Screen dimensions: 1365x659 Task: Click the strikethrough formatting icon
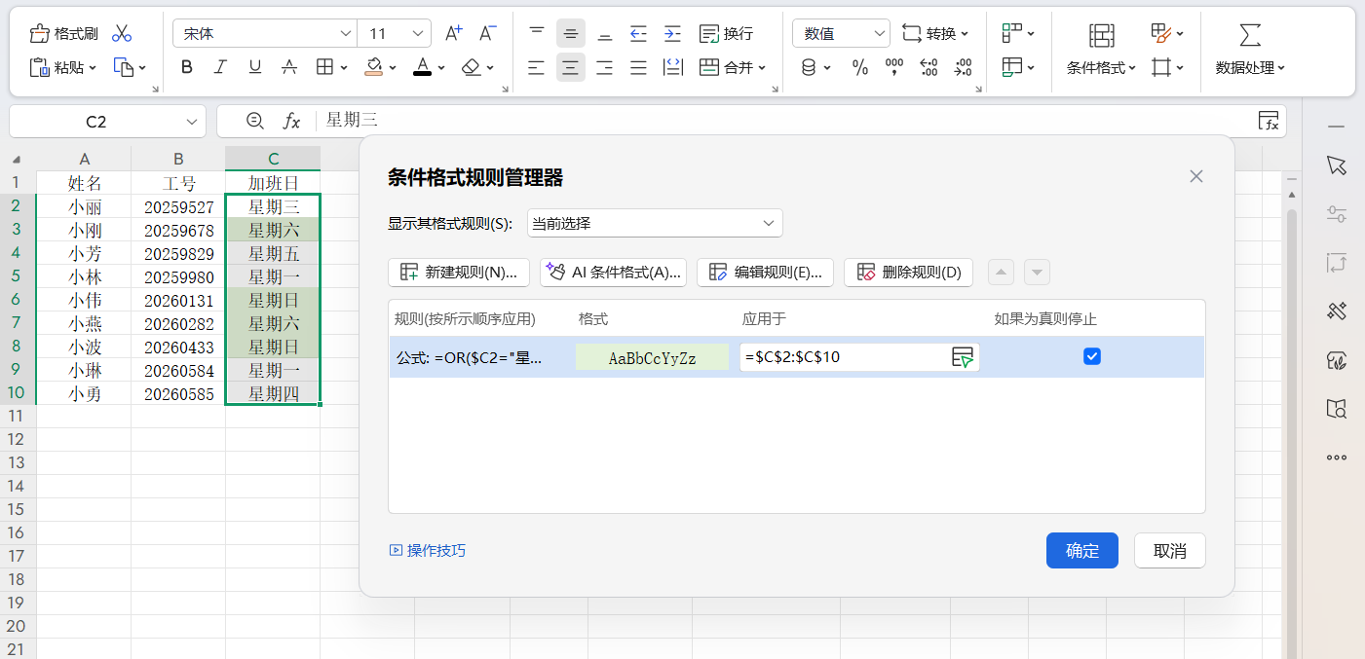[289, 67]
